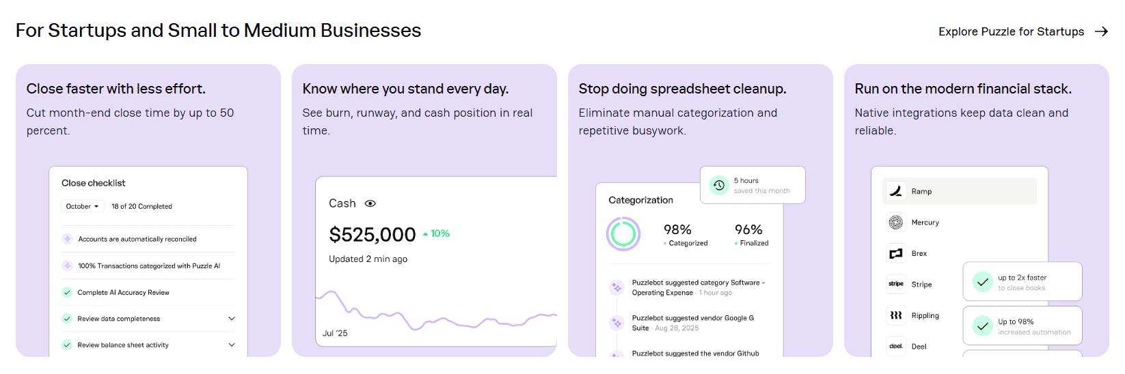
Task: Click the Brex logo icon
Action: click(895, 254)
